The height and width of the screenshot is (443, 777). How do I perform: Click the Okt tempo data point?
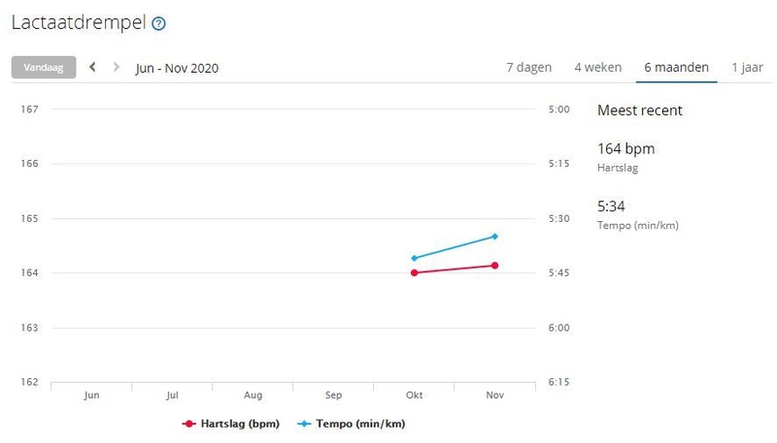(415, 258)
